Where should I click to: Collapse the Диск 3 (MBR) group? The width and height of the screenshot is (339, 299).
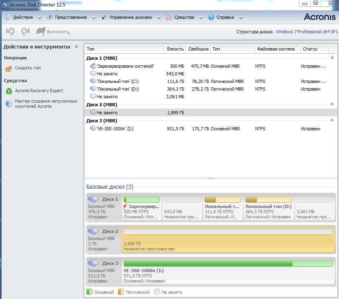pos(332,120)
